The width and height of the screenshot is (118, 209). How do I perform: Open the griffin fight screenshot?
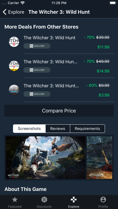(x=45, y=158)
